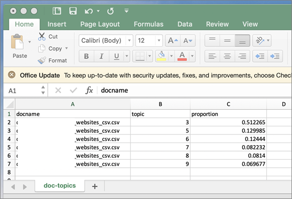Open the Fill Color dropdown arrow
This screenshot has height=199, width=292.
(171, 56)
